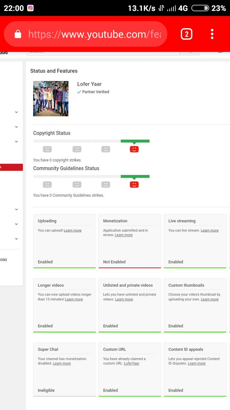The image size is (230, 410).
Task: Click Learn more in Uploading card
Action: point(73,230)
